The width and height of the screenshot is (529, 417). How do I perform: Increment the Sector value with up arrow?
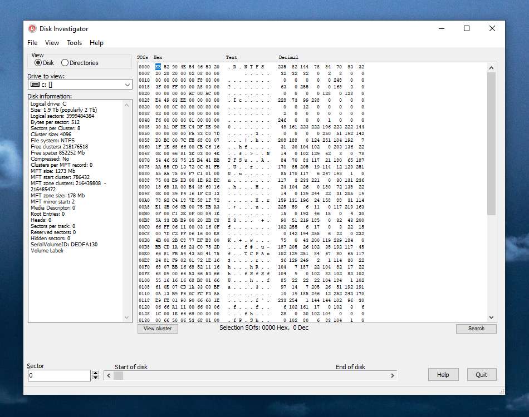[x=95, y=373]
